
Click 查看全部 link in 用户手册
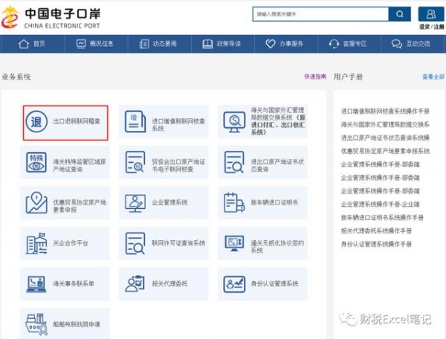point(433,77)
